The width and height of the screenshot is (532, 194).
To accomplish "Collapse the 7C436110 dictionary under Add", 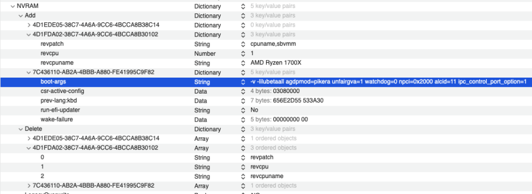I will pos(29,72).
